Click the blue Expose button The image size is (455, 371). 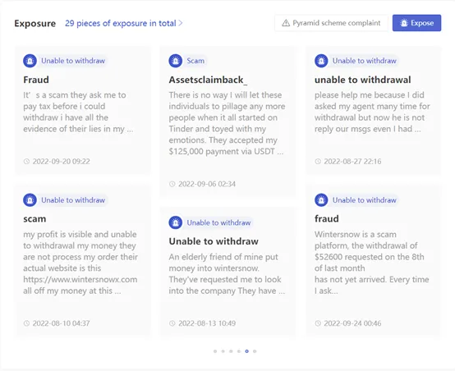416,23
